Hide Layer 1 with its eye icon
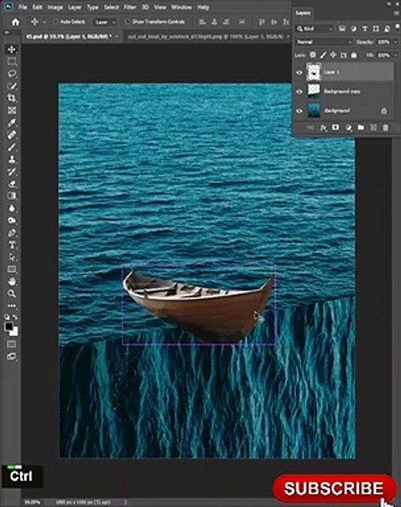This screenshot has height=507, width=401. 299,72
